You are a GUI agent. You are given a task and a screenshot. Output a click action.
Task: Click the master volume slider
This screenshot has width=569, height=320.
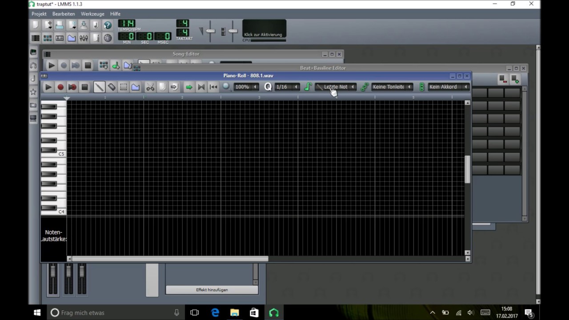point(211,31)
